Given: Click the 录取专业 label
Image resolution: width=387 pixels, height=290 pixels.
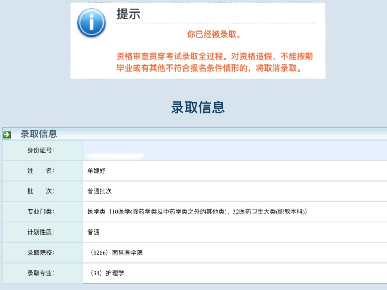Looking at the screenshot, I should [x=41, y=273].
